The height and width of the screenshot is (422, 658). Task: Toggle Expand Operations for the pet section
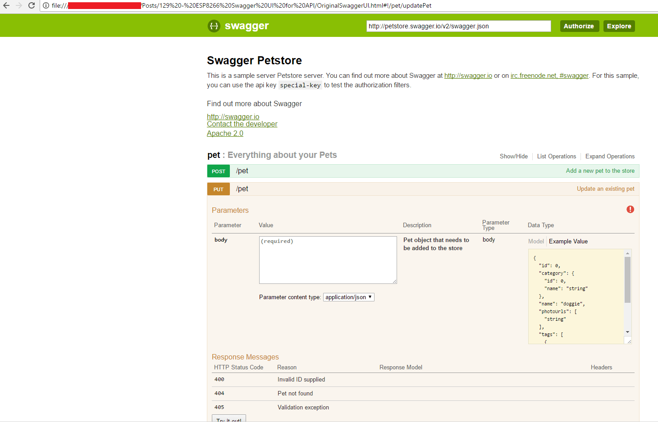pyautogui.click(x=610, y=156)
